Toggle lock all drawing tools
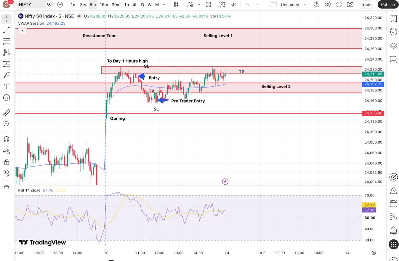Screen dimensions: 399x261 point(7,162)
